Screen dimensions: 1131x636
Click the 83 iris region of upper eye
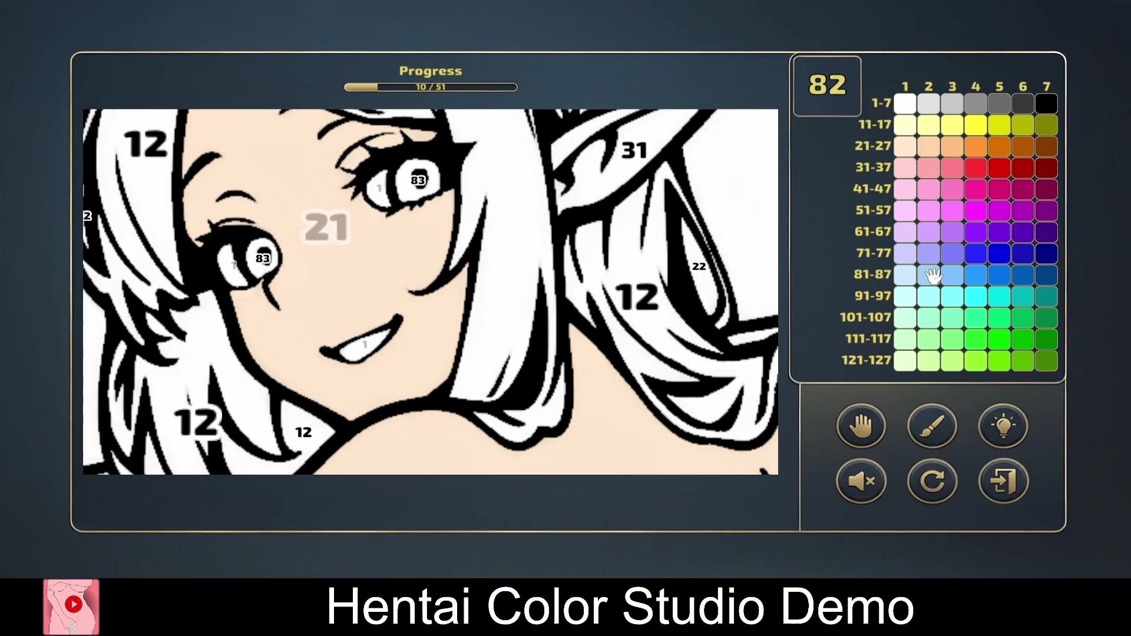tap(418, 180)
